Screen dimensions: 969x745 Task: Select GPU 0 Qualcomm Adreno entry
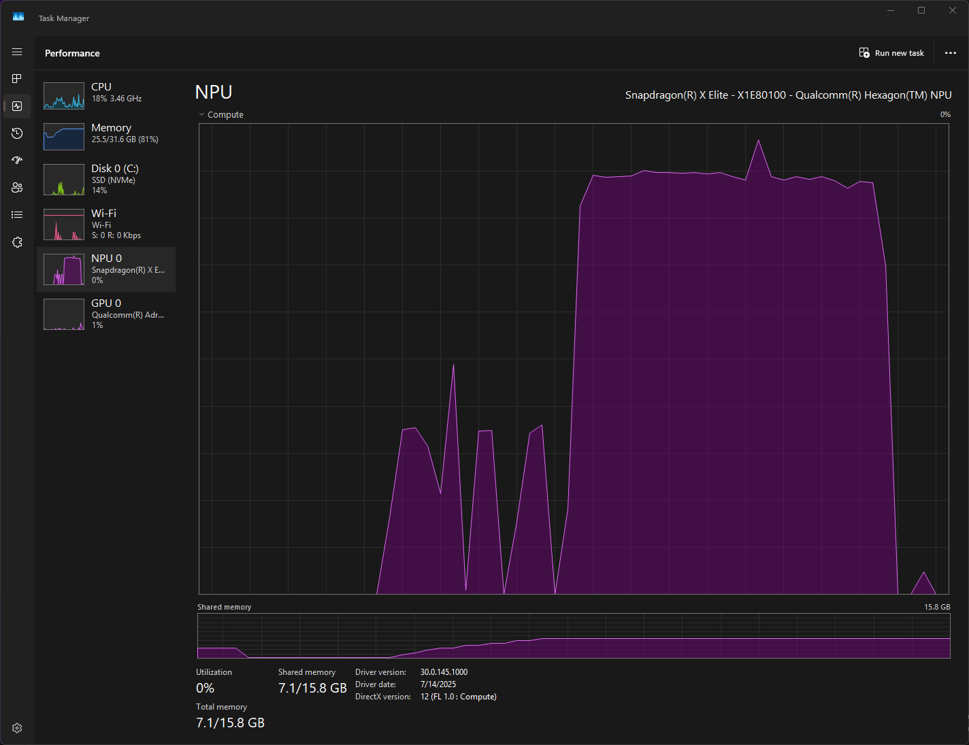tap(105, 313)
